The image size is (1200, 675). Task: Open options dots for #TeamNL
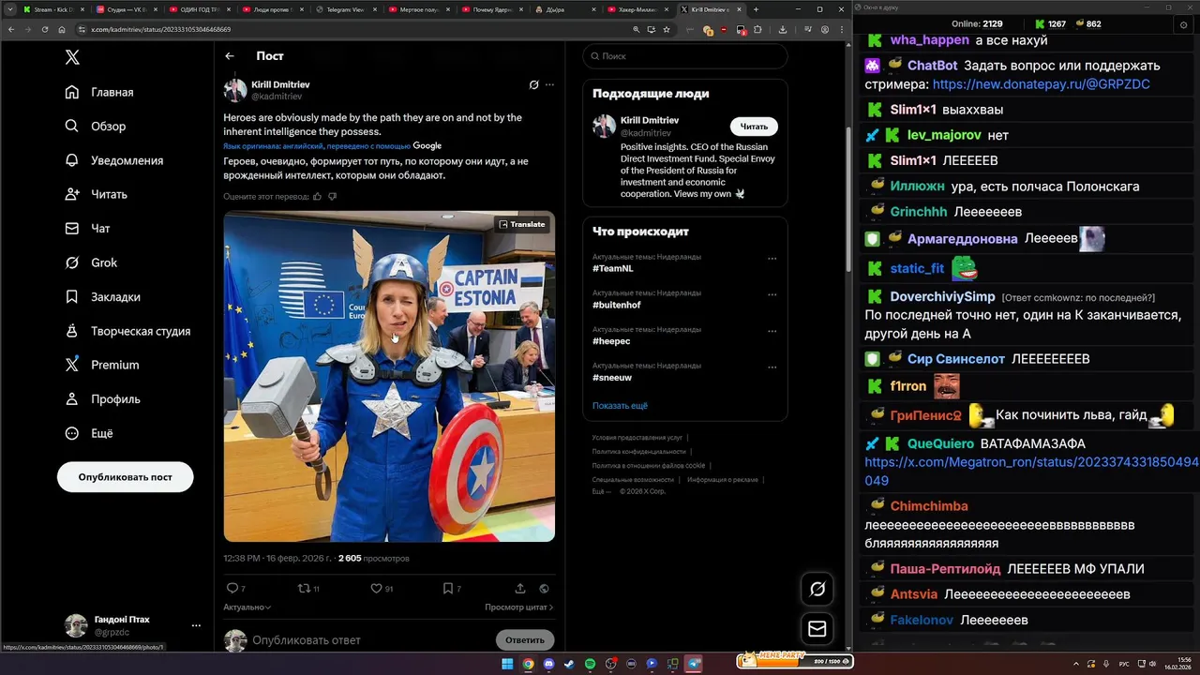(772, 259)
